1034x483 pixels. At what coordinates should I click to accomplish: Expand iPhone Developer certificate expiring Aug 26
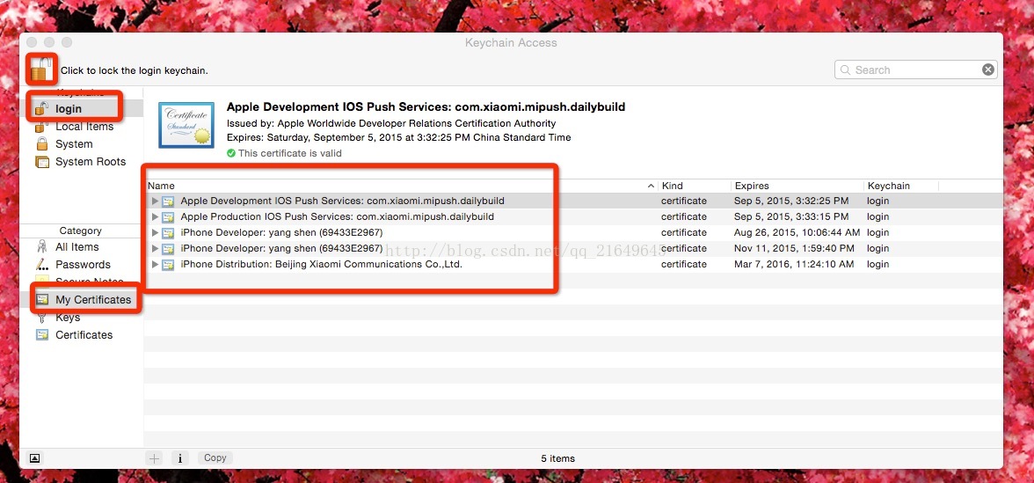[155, 232]
